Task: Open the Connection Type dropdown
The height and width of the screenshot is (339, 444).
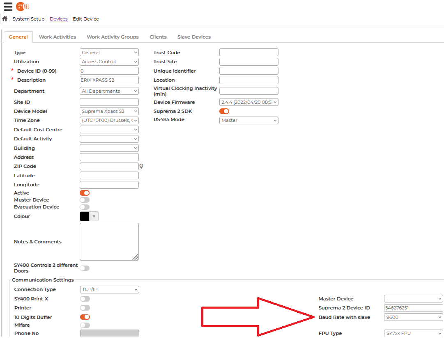Action: point(110,289)
